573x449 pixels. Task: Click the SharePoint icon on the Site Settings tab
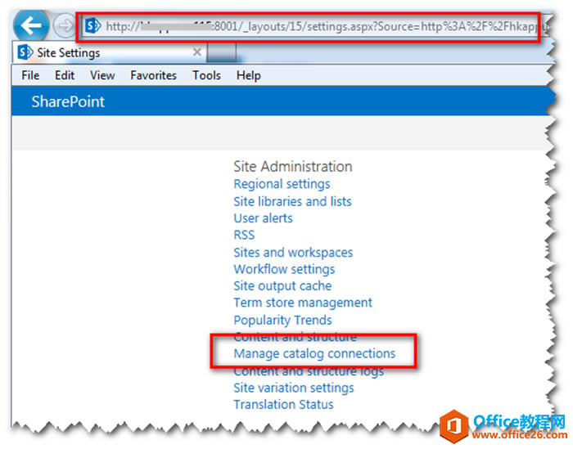[x=25, y=52]
